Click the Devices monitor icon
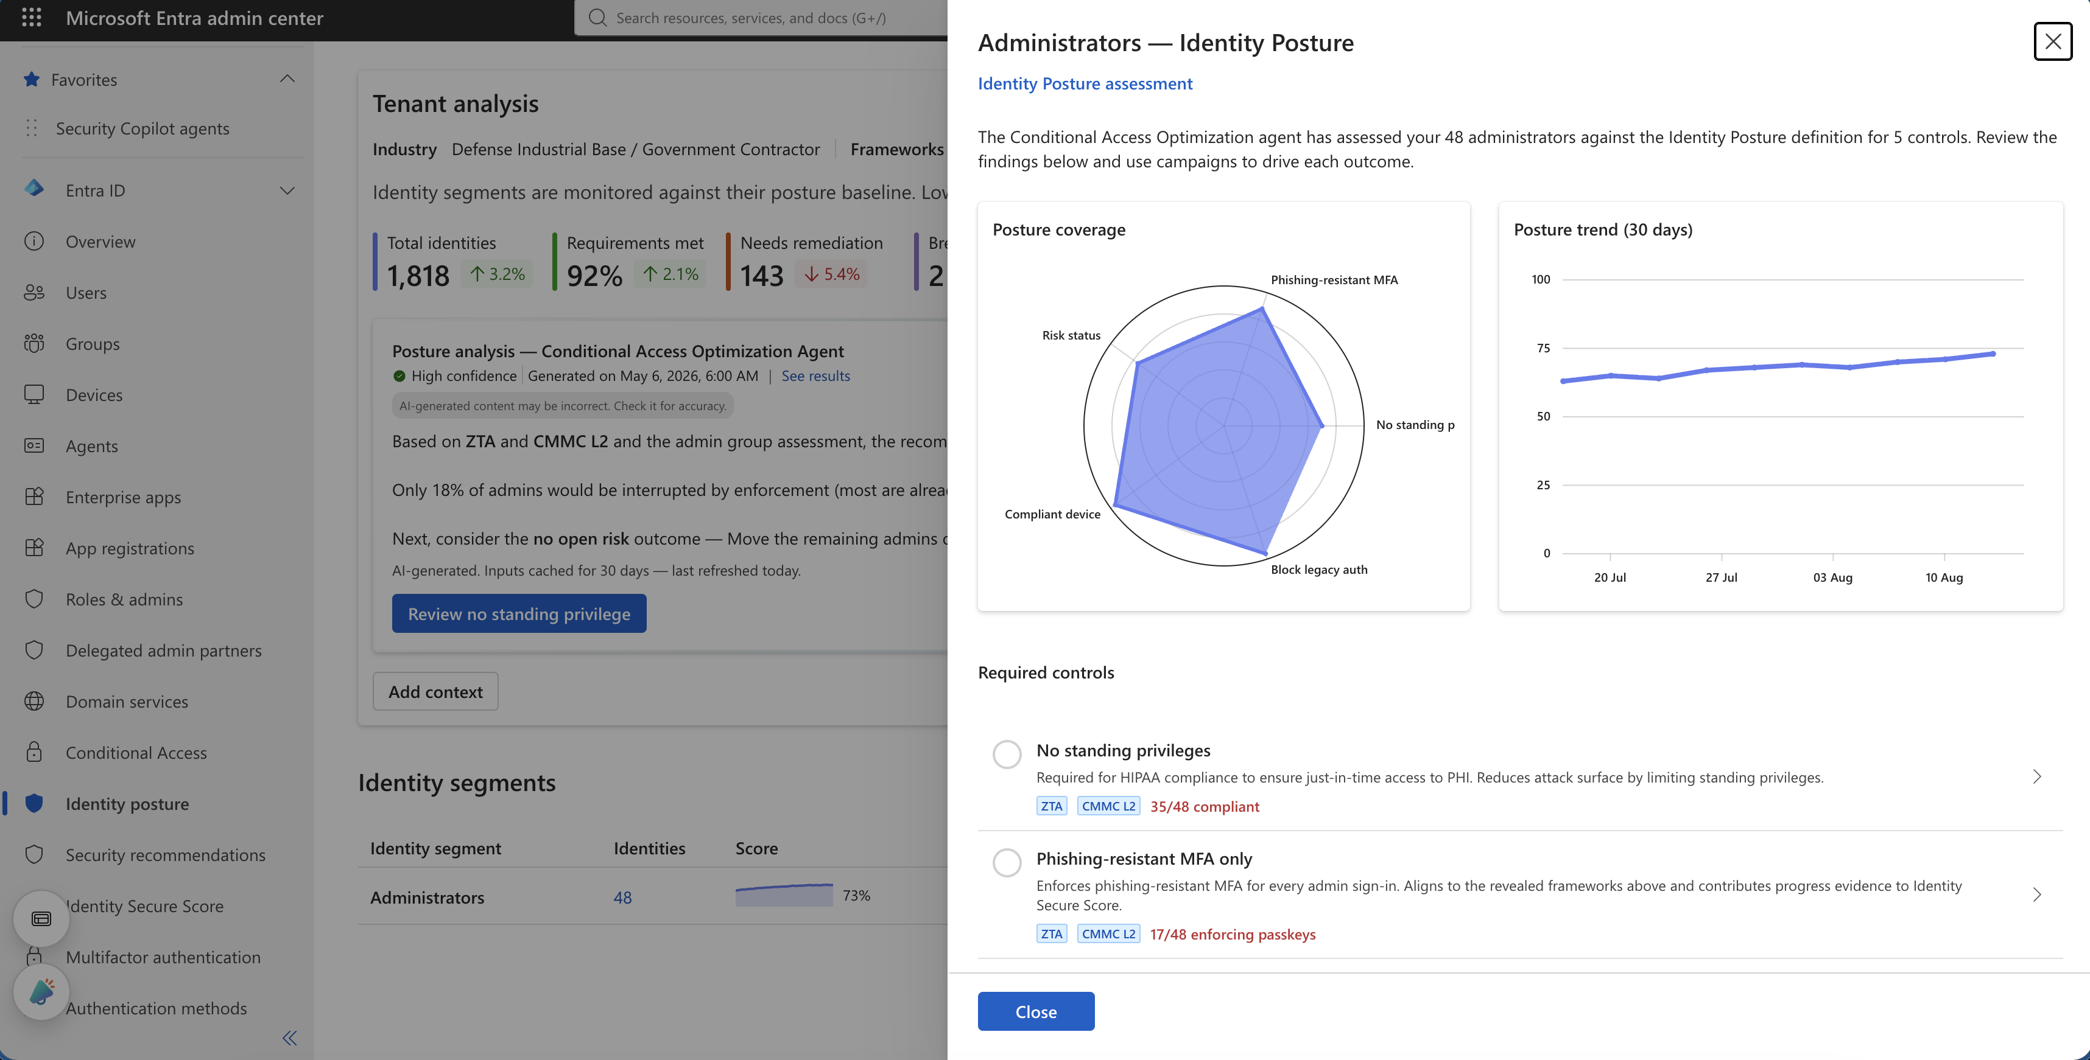 coord(34,394)
